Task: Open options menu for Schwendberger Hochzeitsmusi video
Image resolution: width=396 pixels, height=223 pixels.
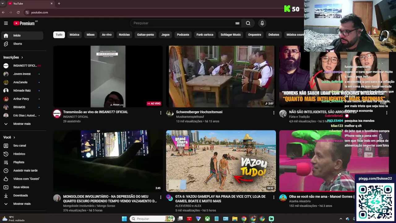Action: 273,113
